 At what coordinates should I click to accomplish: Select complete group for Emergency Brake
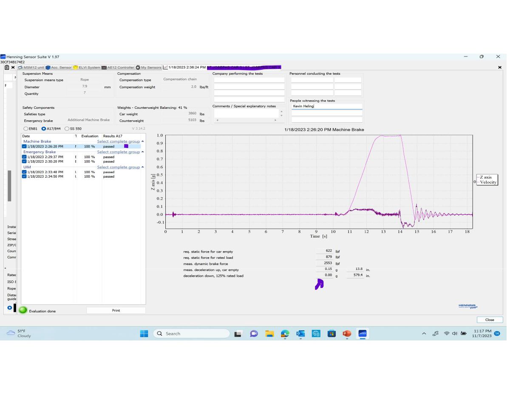[118, 152]
